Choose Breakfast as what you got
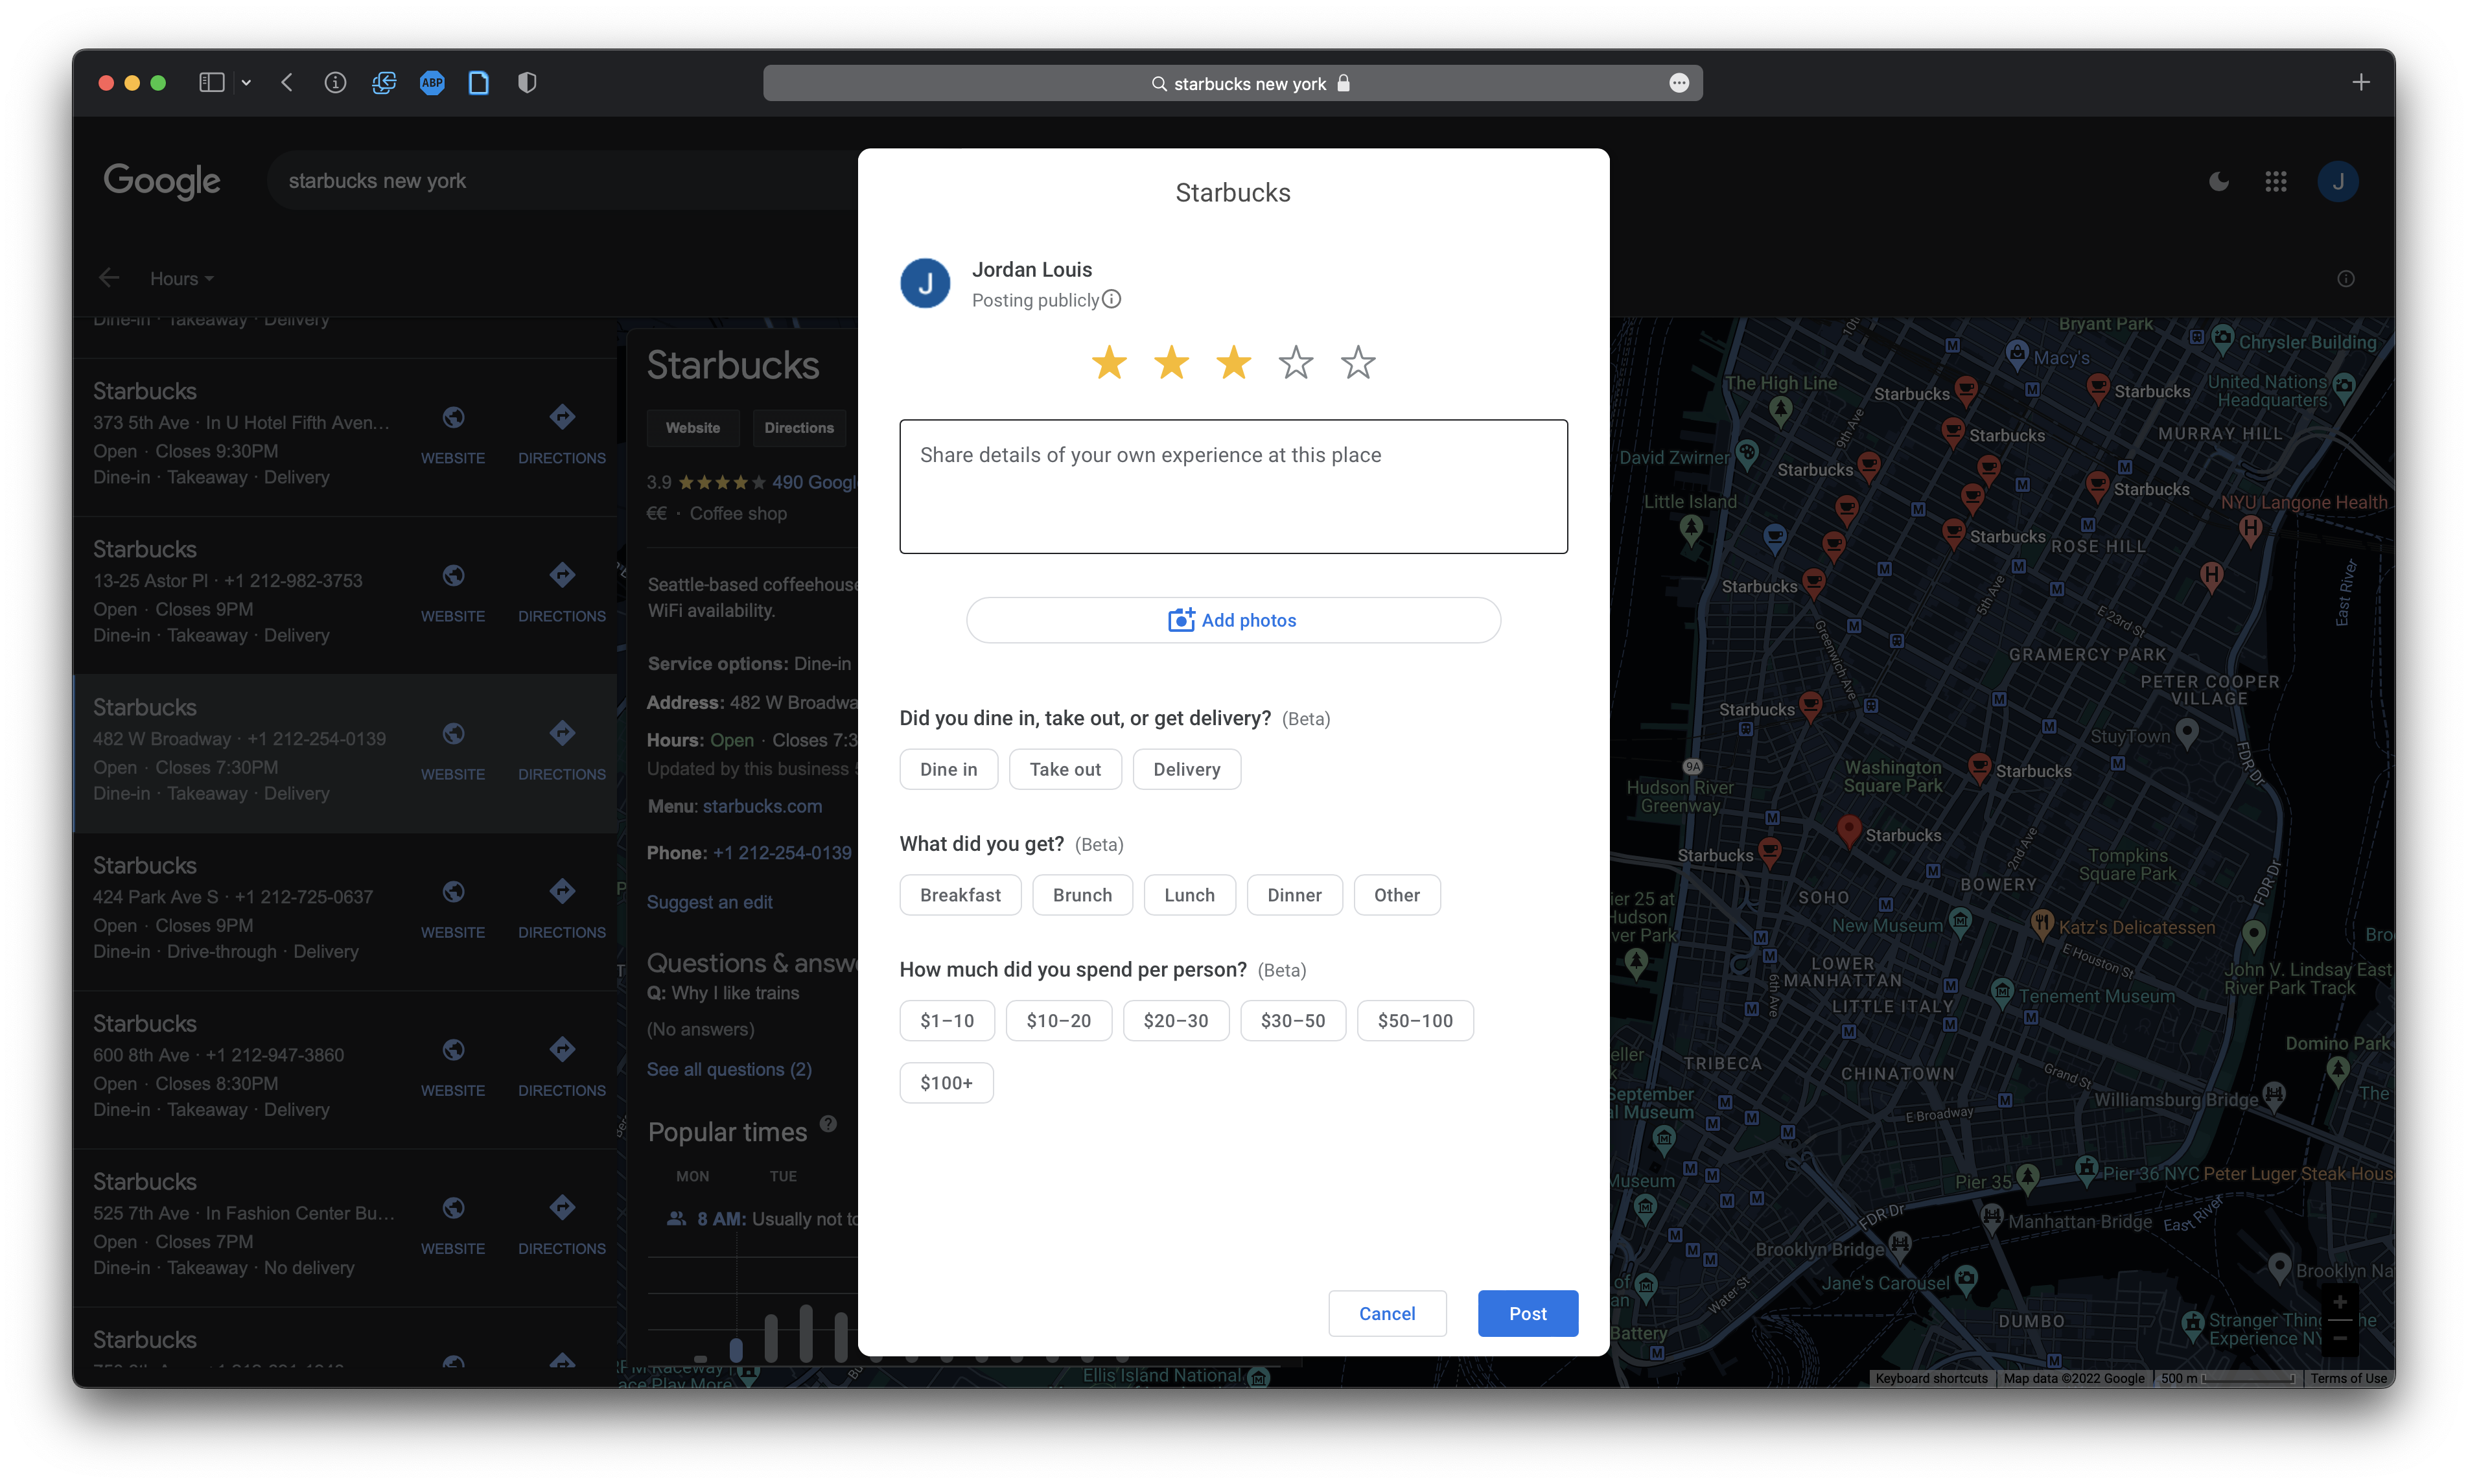2468x1484 pixels. tap(960, 895)
